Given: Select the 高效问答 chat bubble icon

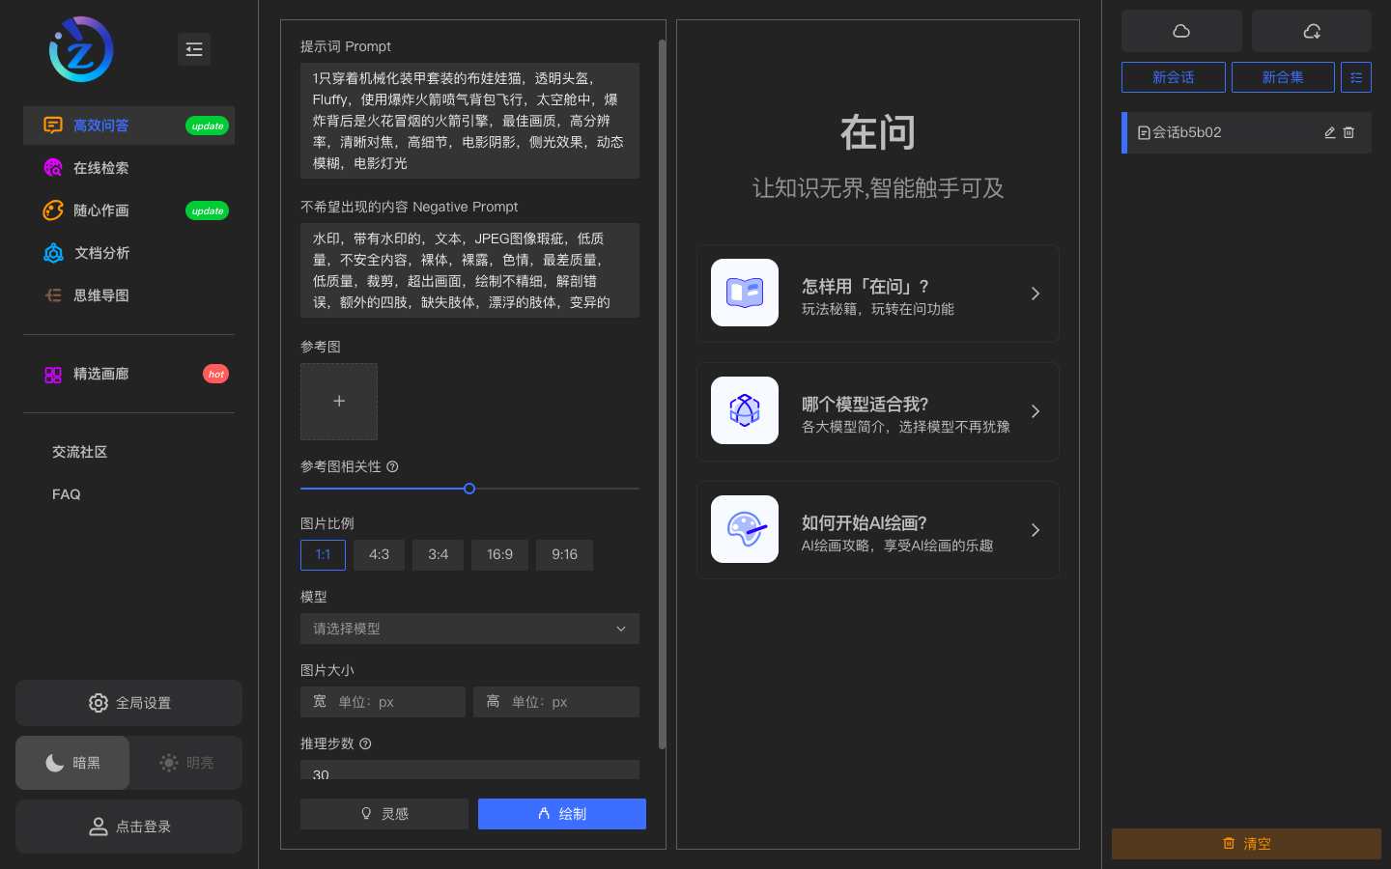Looking at the screenshot, I should point(53,125).
